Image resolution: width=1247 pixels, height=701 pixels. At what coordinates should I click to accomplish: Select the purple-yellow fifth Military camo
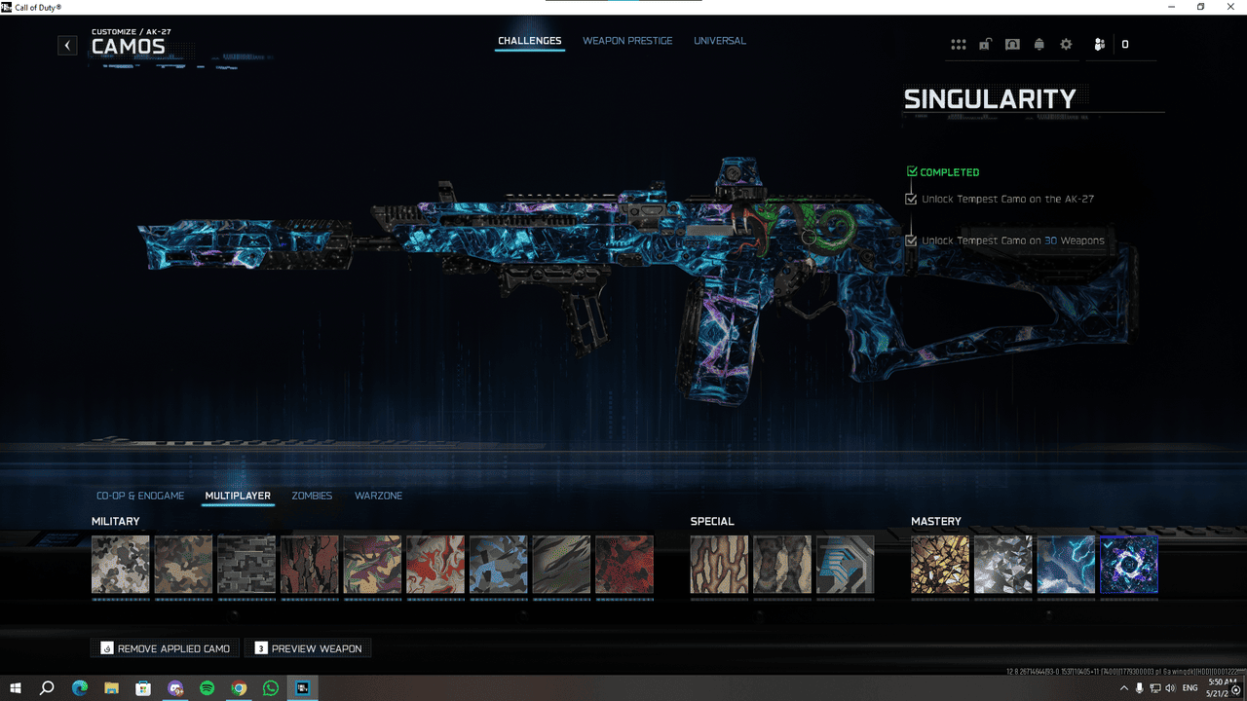pyautogui.click(x=372, y=565)
